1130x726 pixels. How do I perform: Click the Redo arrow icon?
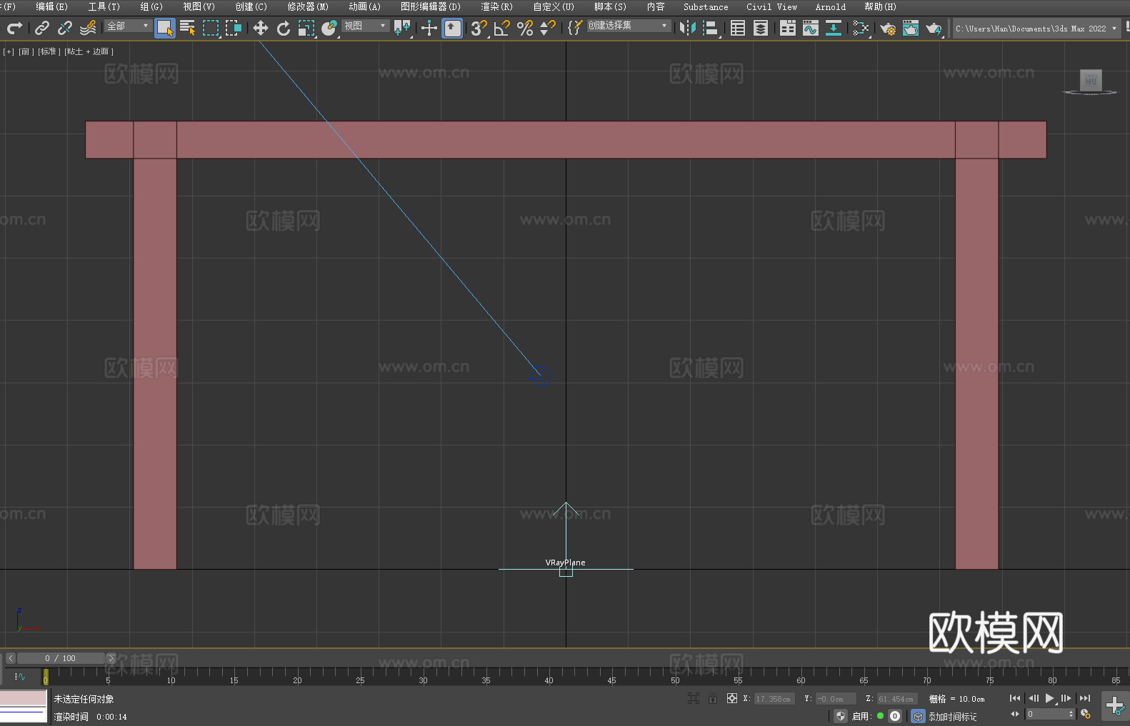pyautogui.click(x=14, y=28)
